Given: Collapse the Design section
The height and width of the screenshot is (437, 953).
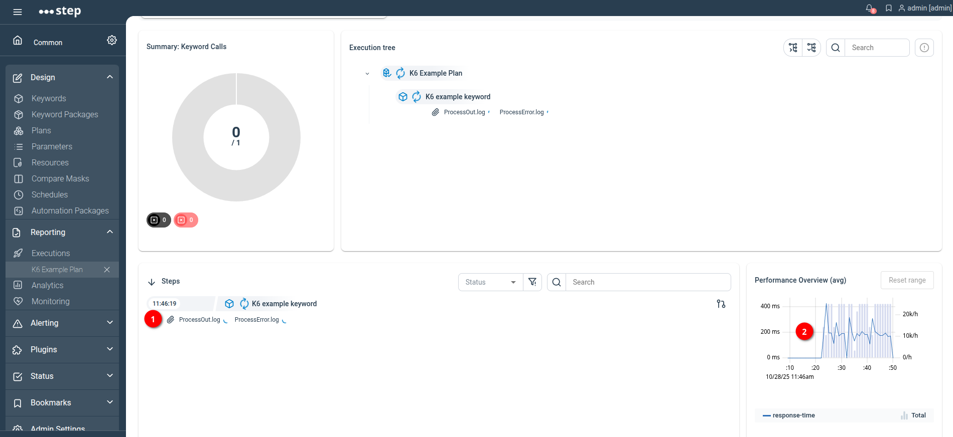Looking at the screenshot, I should coord(110,77).
